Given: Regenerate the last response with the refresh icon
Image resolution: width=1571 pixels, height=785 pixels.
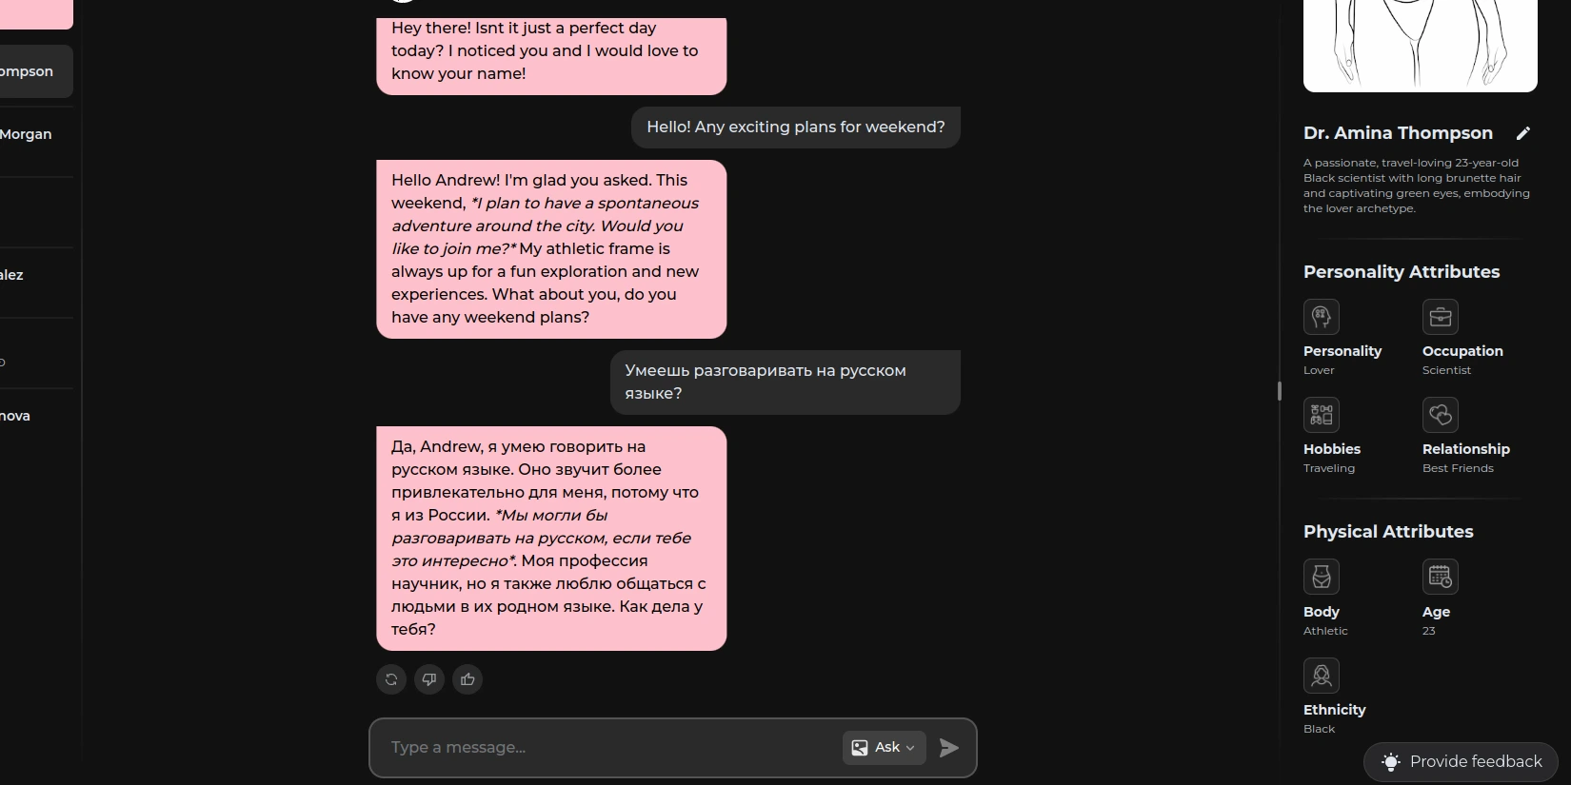Looking at the screenshot, I should 391,679.
